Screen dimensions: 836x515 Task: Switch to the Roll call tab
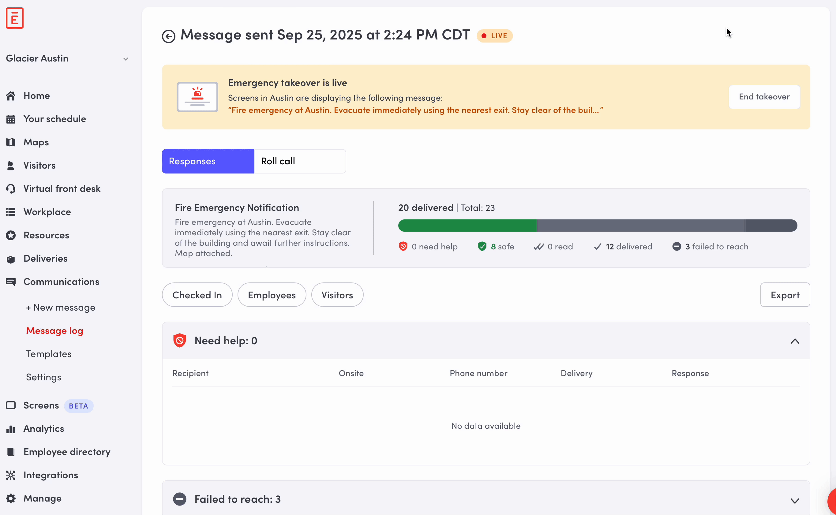[x=300, y=161]
